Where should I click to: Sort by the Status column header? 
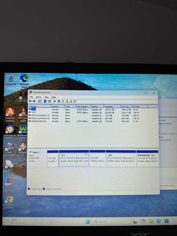point(97,106)
